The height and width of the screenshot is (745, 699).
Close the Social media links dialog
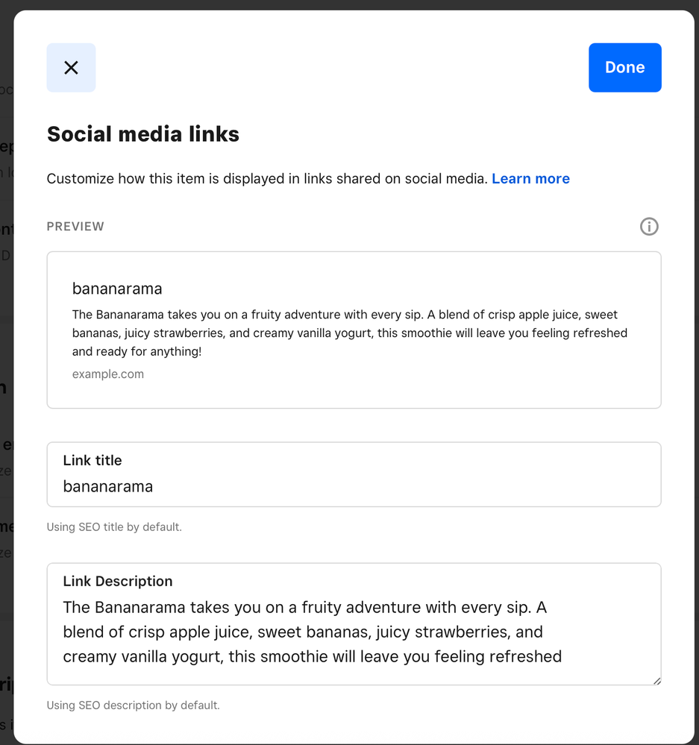pos(71,68)
